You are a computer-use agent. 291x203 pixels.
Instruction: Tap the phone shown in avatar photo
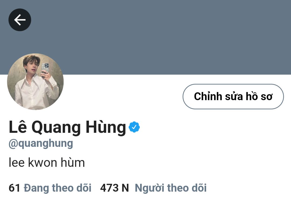click(x=45, y=68)
